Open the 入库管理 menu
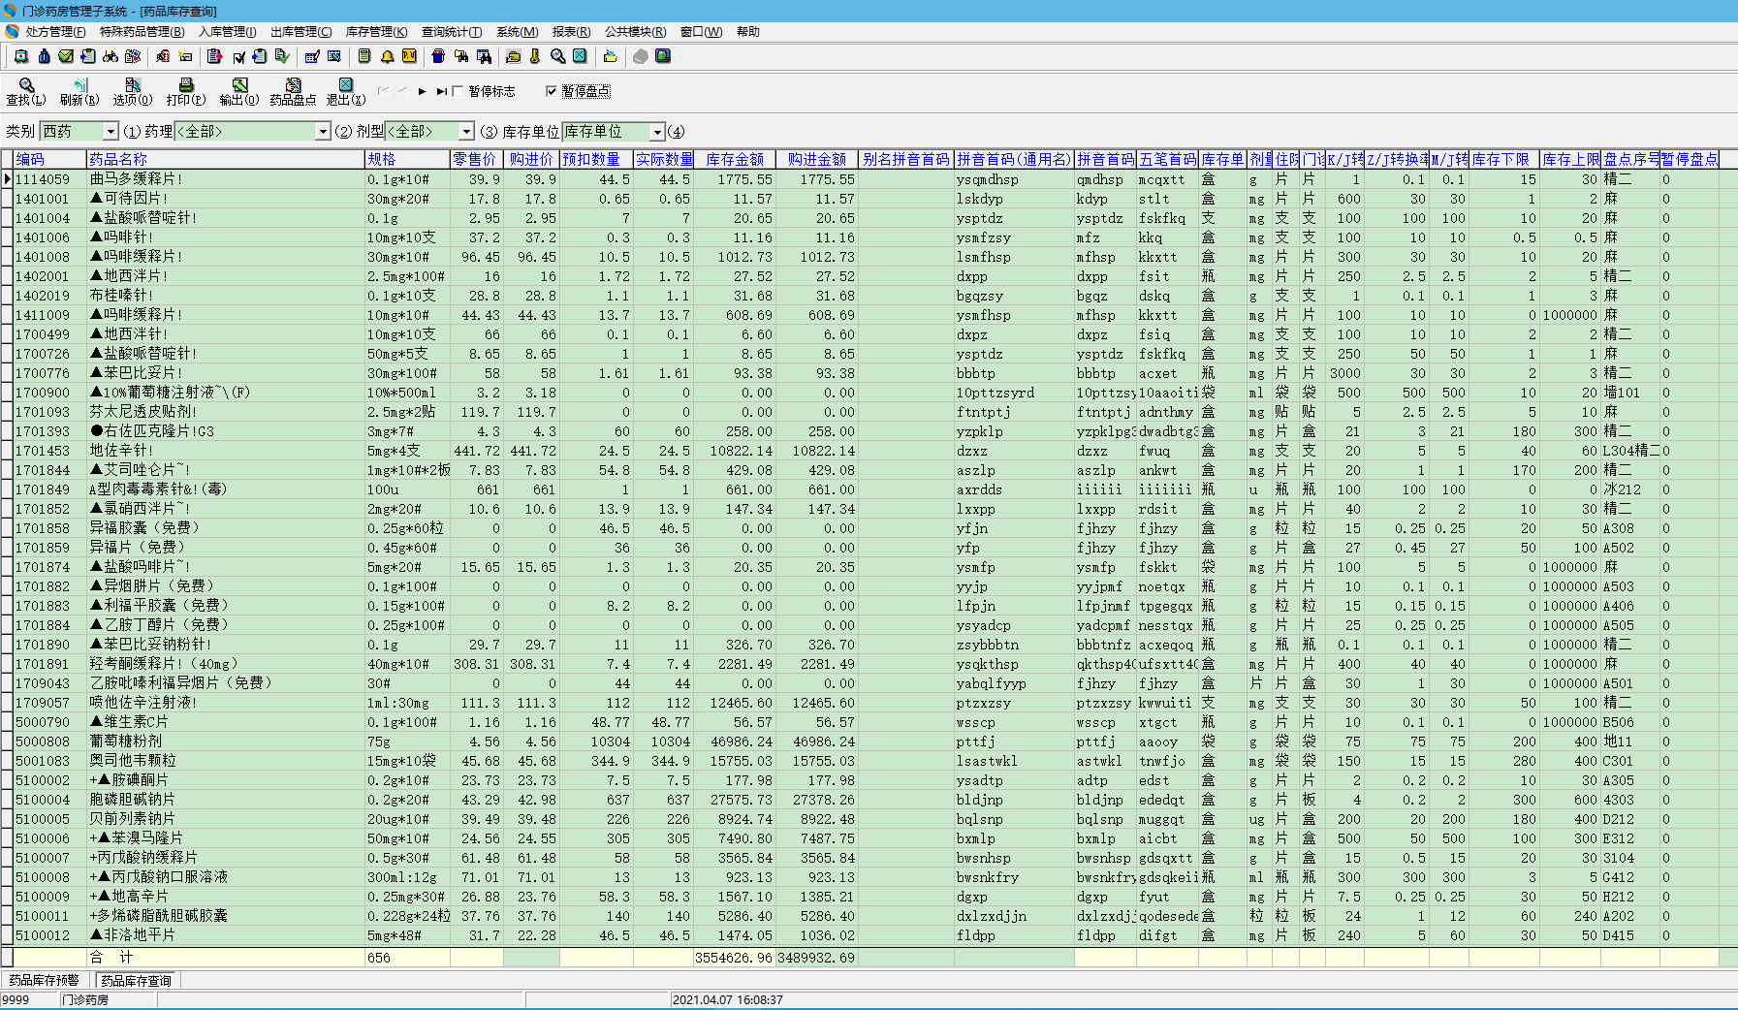Screen dimensions: 1738x1010 (x=227, y=32)
